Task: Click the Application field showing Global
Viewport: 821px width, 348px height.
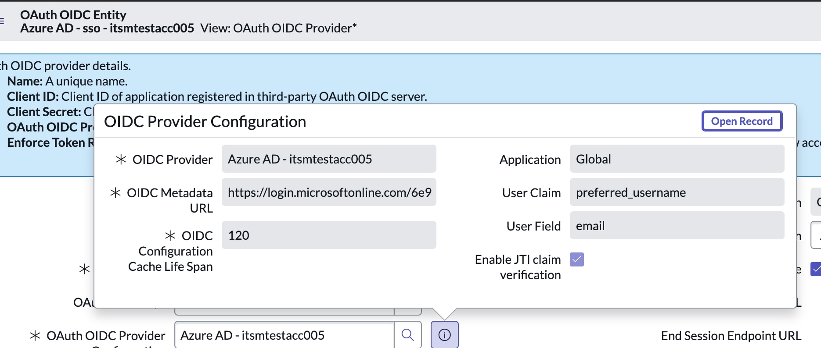Action: pyautogui.click(x=677, y=159)
